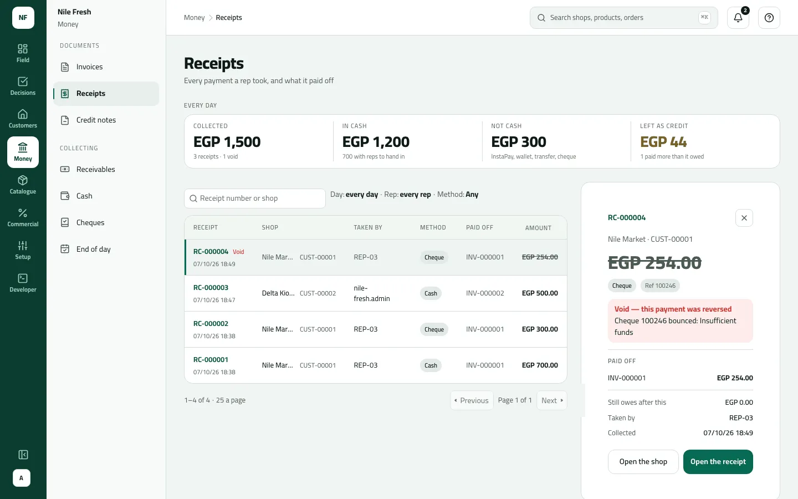Select Receipts in the sidebar
The height and width of the screenshot is (499, 798).
tap(106, 94)
